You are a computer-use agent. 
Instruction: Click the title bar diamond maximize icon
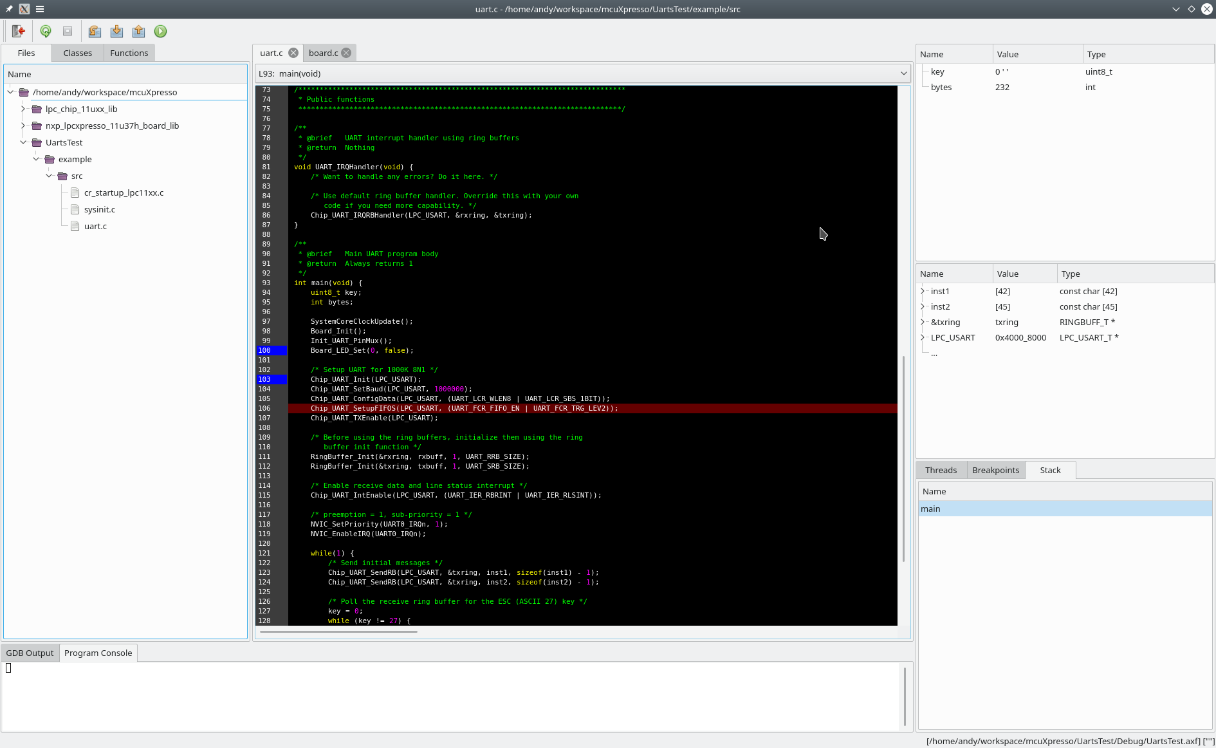(1192, 9)
